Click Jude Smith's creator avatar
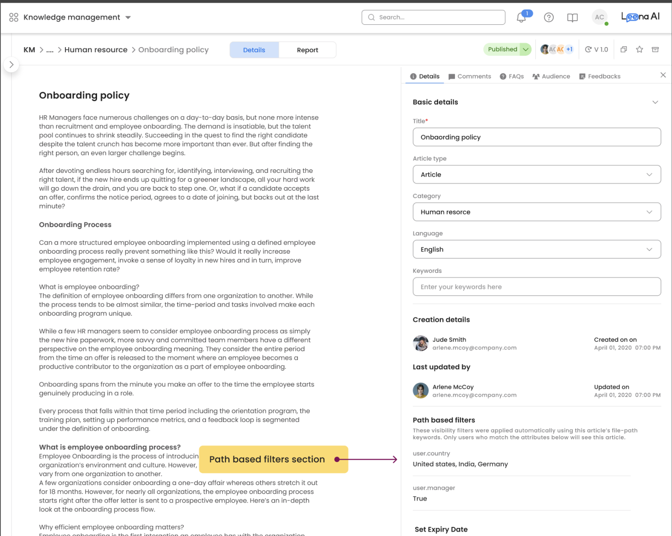Screen dimensions: 672x536 (421, 343)
